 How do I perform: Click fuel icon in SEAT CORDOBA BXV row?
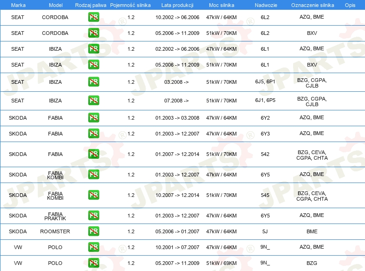(x=93, y=33)
